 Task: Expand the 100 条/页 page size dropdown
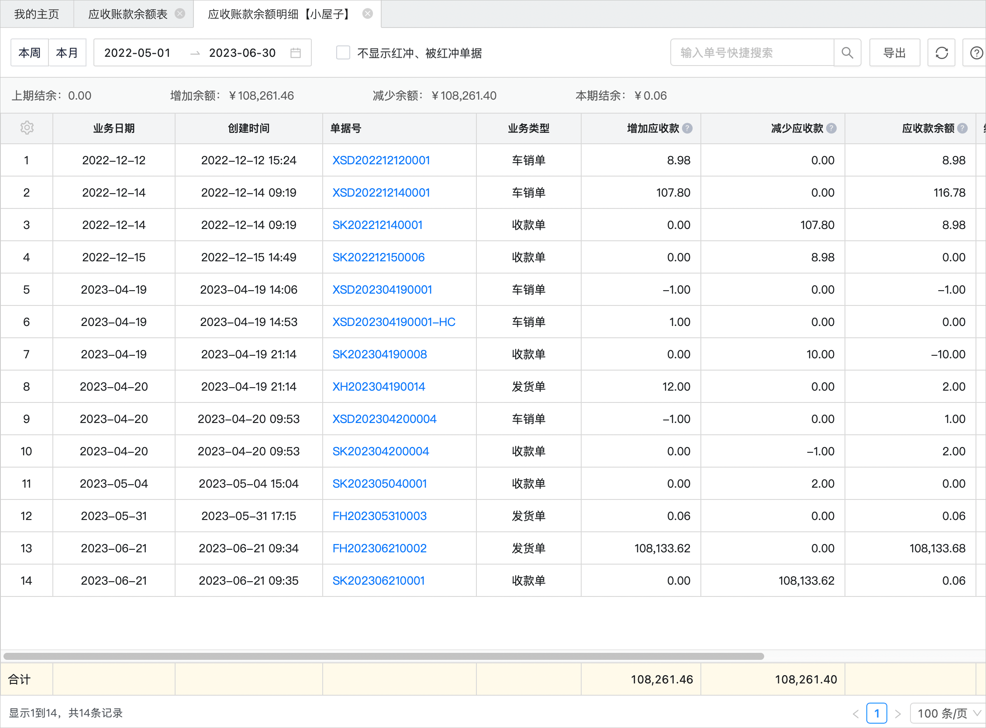tap(947, 713)
